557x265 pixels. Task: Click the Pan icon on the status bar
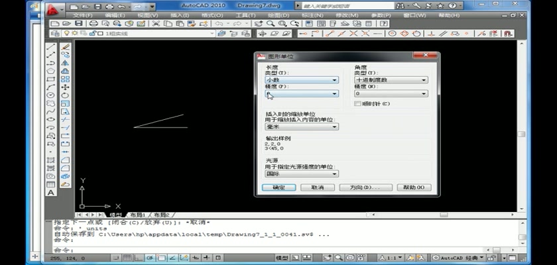[327, 258]
